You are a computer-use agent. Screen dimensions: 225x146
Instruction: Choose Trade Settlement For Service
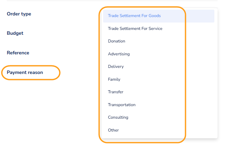135,29
